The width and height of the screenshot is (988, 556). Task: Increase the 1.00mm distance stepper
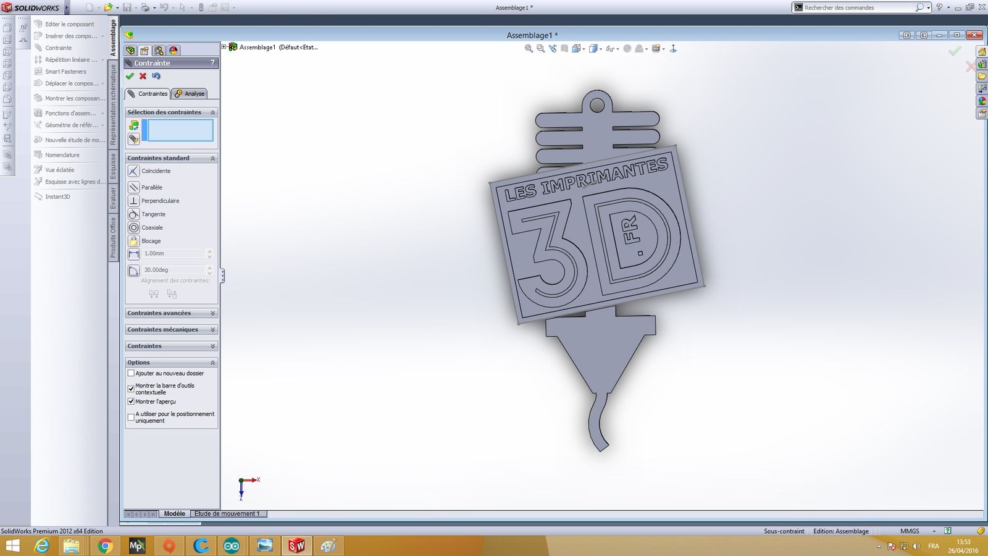pyautogui.click(x=210, y=251)
